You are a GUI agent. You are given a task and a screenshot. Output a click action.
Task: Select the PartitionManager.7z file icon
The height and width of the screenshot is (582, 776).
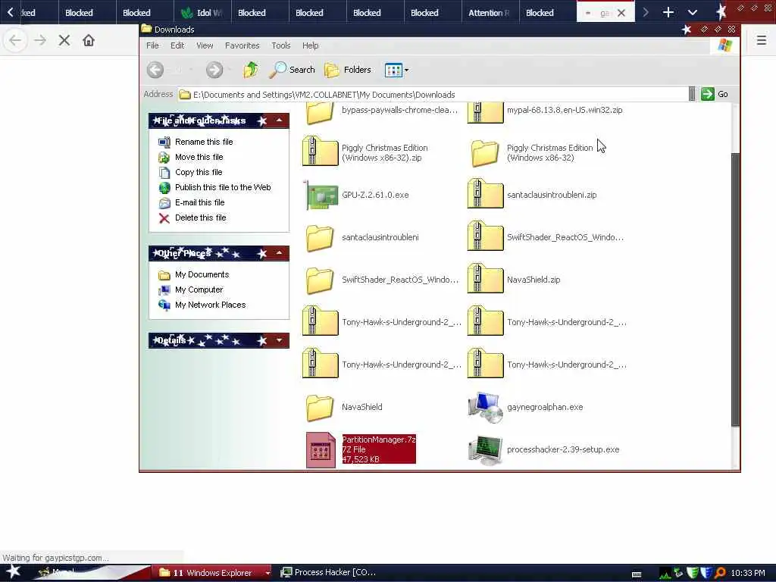[321, 449]
